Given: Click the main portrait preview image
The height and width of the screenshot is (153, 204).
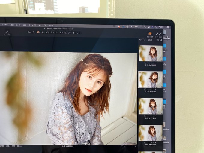Looking at the screenshot, I should pos(69,98).
